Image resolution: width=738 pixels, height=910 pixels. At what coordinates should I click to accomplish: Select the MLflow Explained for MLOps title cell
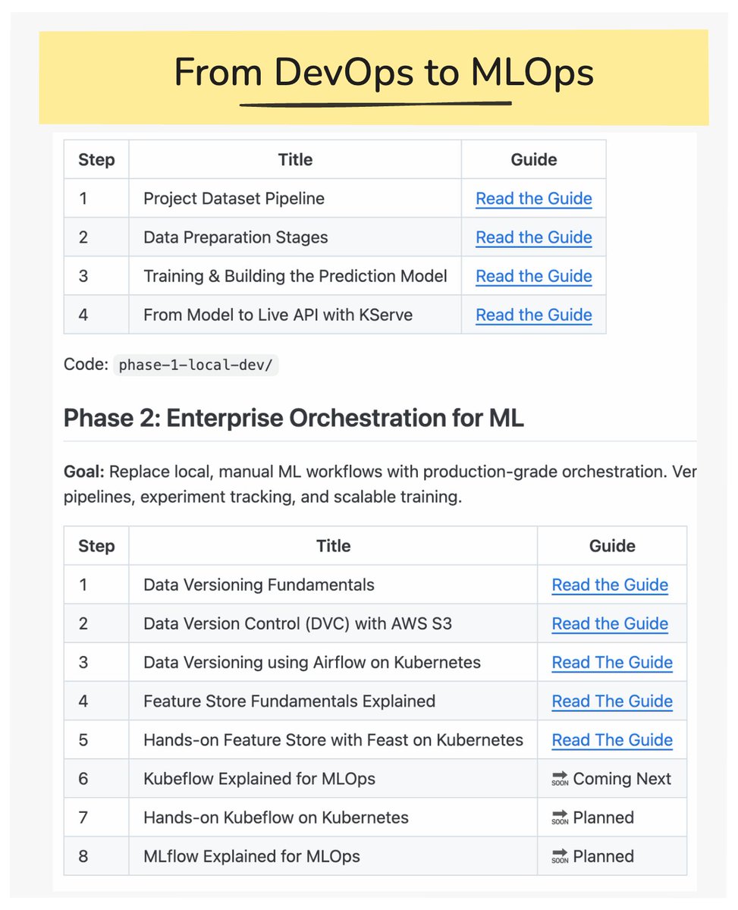[333, 856]
